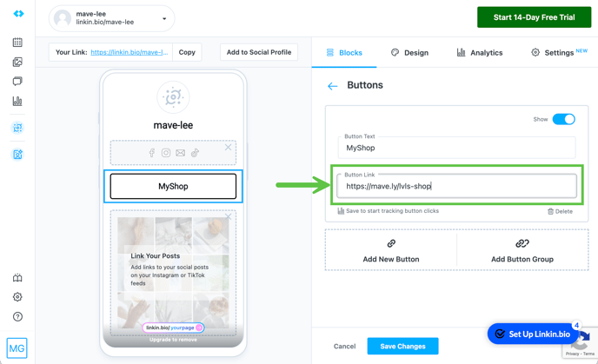598x364 pixels.
Task: Expand the mave-lee account dropdown
Action: (x=164, y=18)
